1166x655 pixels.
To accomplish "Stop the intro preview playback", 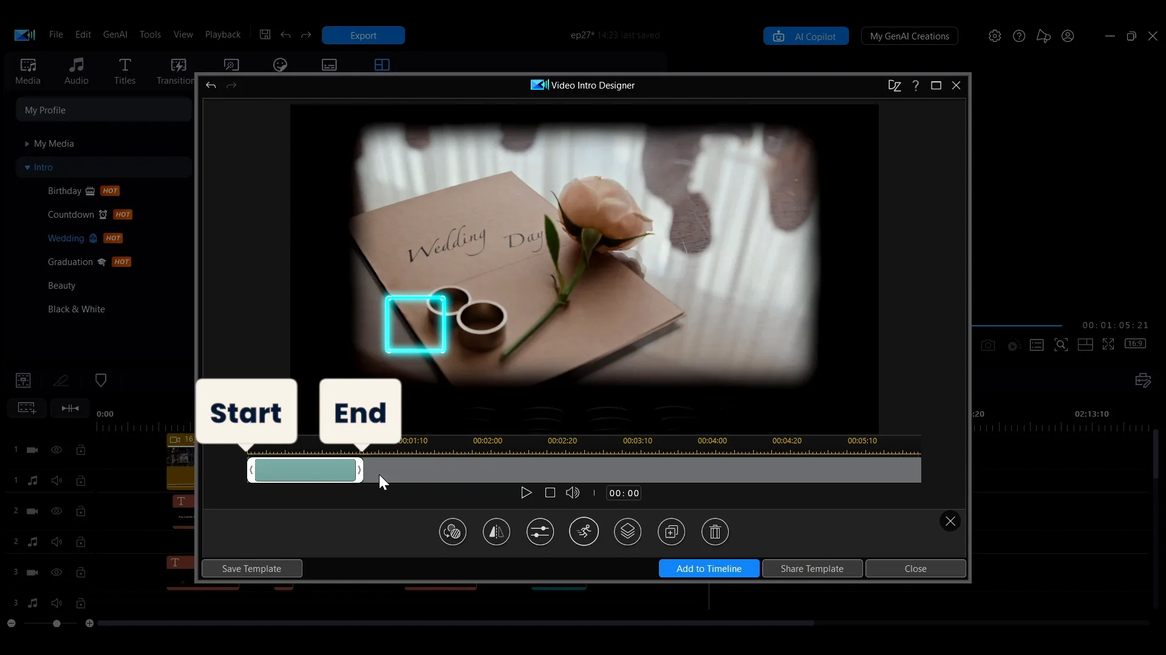I will pyautogui.click(x=550, y=492).
